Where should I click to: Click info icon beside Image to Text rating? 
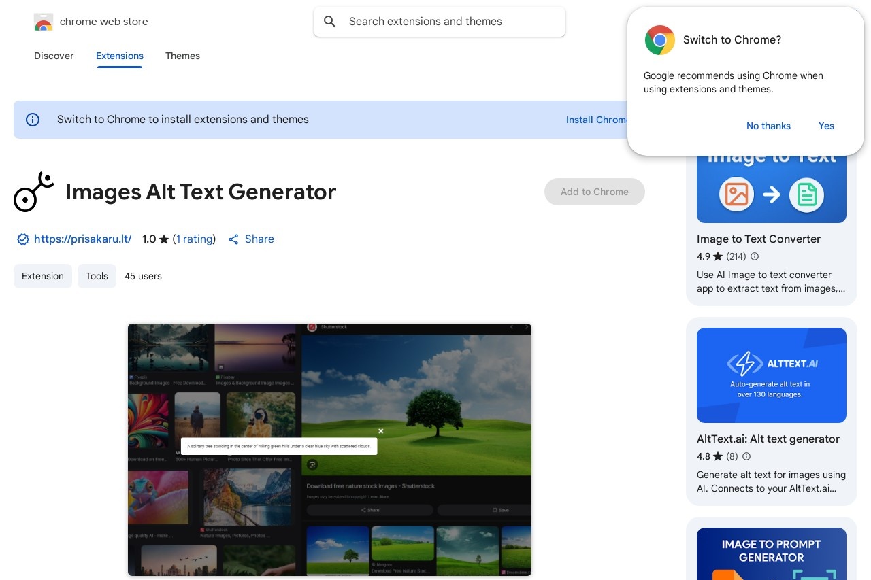pyautogui.click(x=754, y=256)
